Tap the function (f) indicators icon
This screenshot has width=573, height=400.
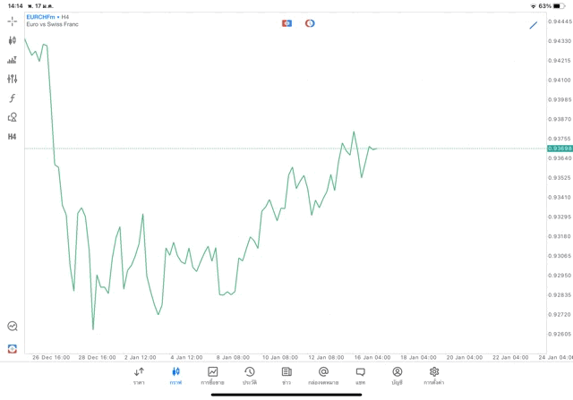click(x=13, y=98)
